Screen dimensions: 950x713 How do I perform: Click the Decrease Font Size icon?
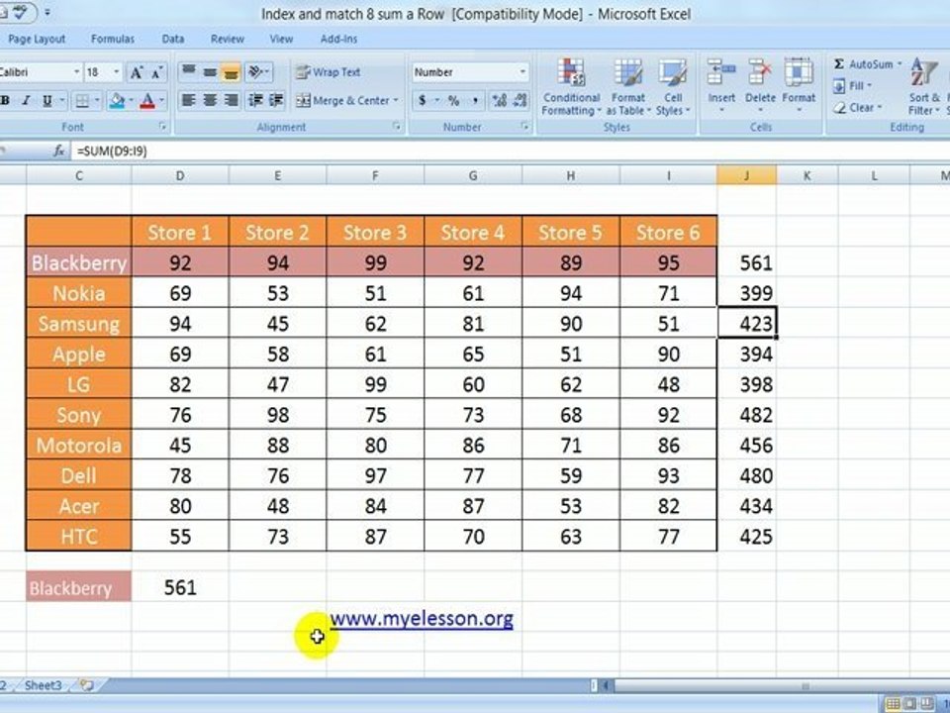point(156,72)
